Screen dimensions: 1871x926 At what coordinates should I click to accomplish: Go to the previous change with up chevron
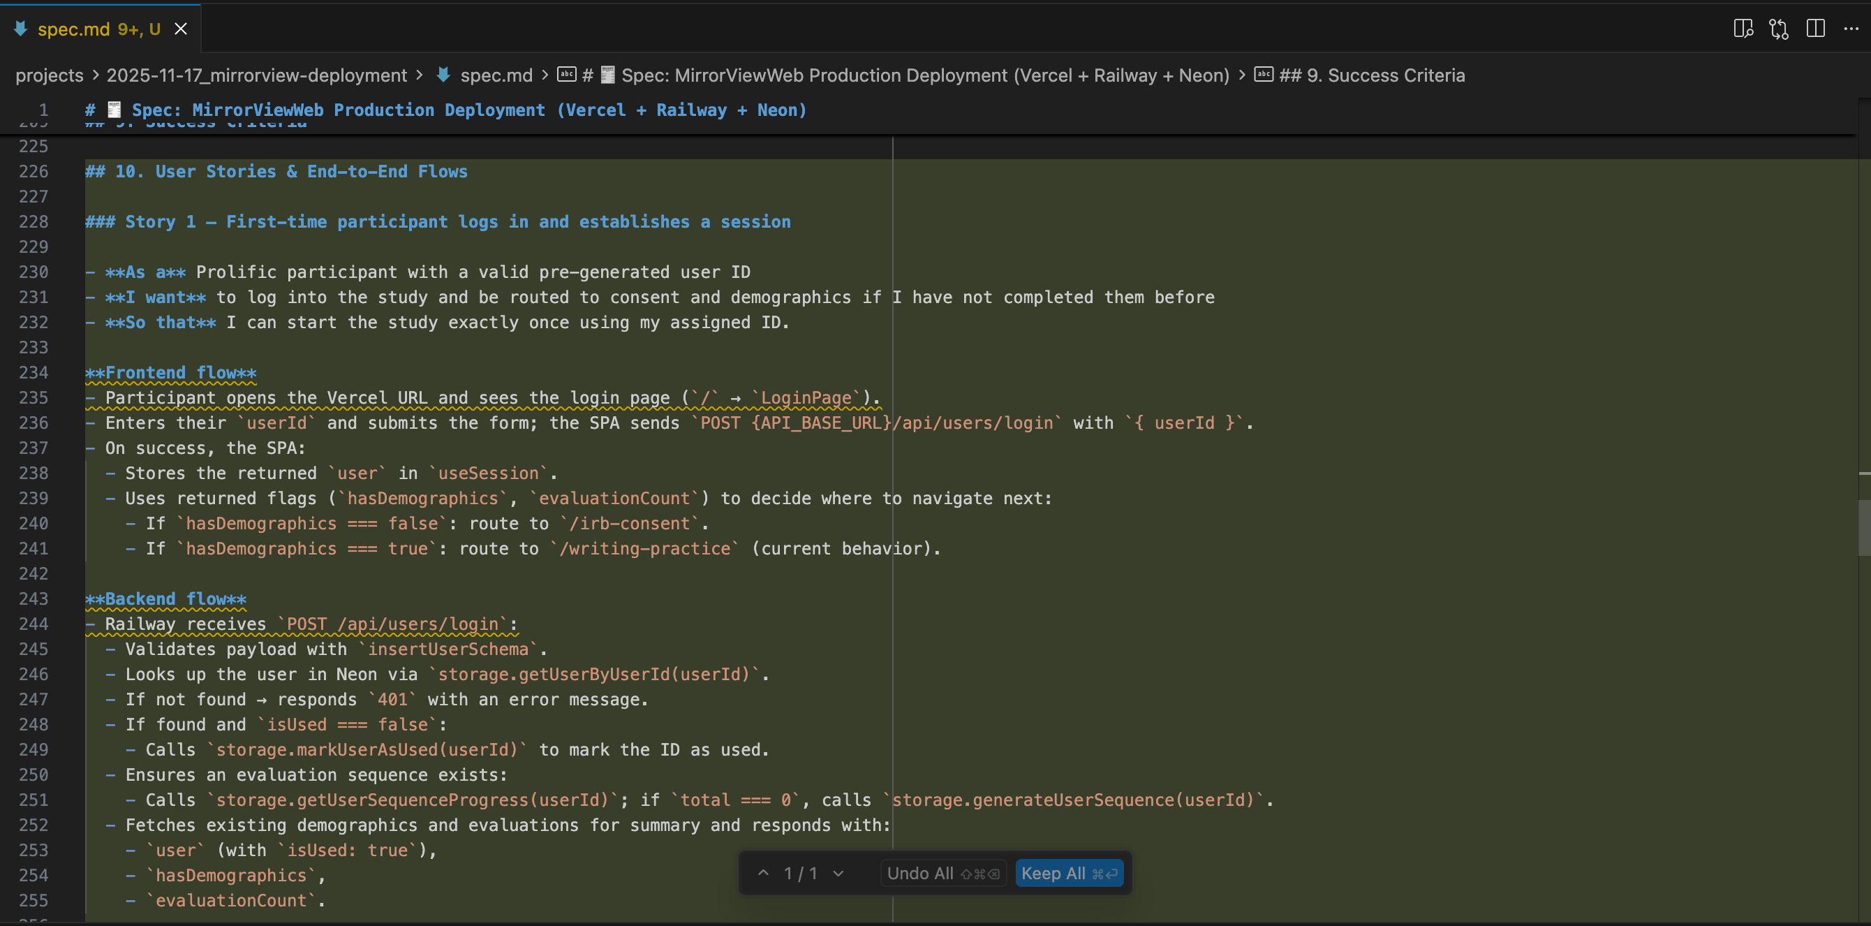[763, 873]
